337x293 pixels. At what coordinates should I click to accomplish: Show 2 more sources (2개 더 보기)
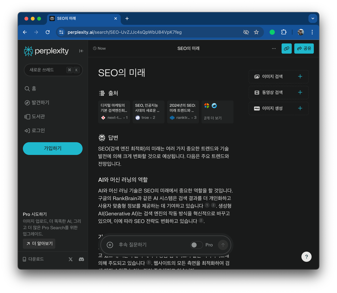point(218,112)
